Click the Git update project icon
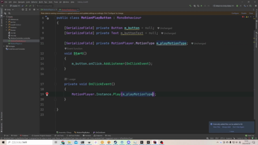Screen dimensions: 258x145 pos(23,6)
